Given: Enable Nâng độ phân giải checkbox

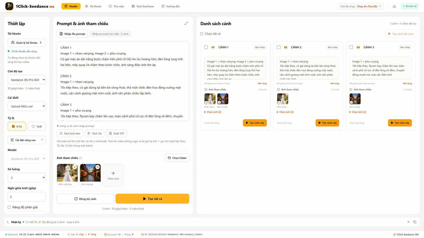Looking at the screenshot, I should (x=9, y=207).
